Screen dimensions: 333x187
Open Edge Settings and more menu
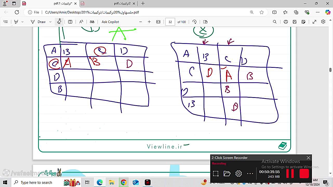coord(317,12)
